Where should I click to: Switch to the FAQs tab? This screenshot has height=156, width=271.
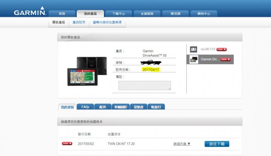(85, 107)
